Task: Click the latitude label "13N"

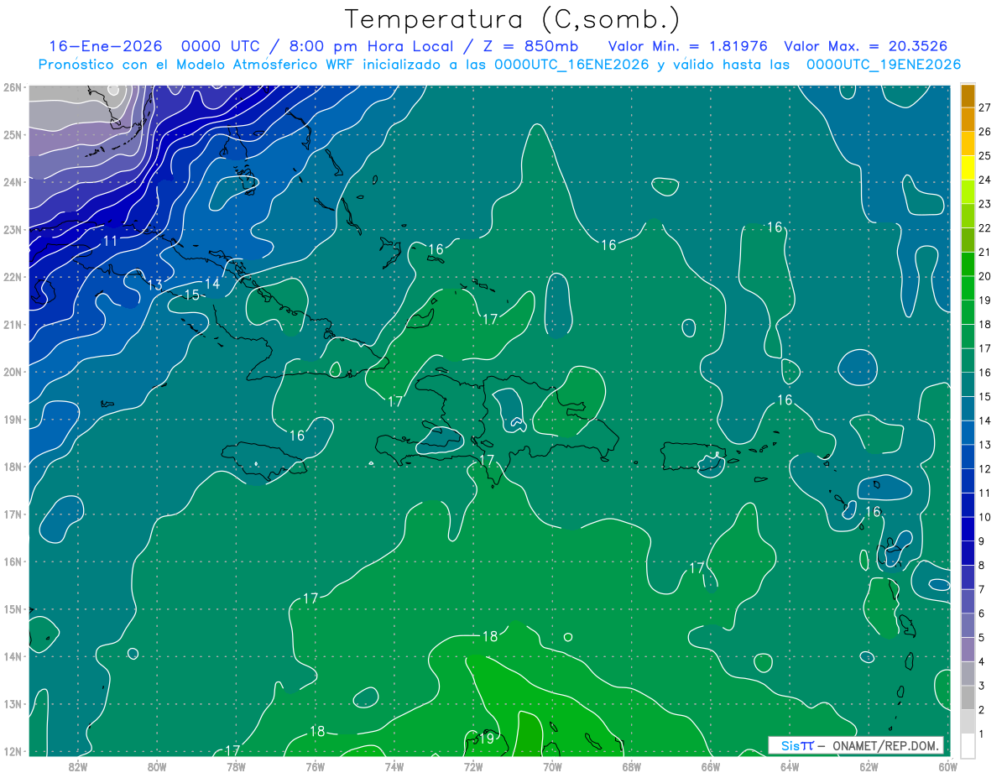Action: [x=12, y=703]
